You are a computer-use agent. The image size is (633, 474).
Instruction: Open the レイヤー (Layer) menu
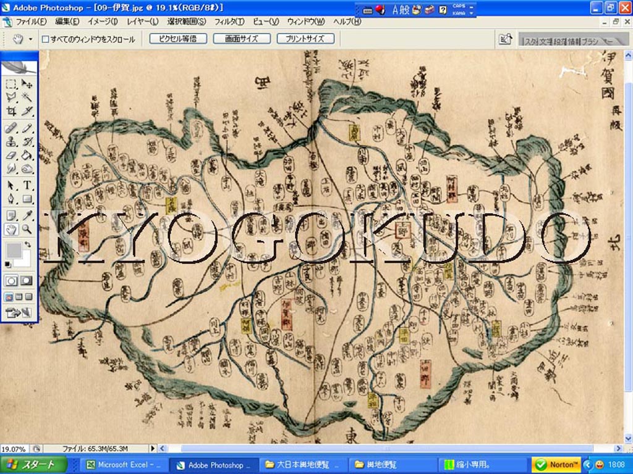click(x=143, y=22)
